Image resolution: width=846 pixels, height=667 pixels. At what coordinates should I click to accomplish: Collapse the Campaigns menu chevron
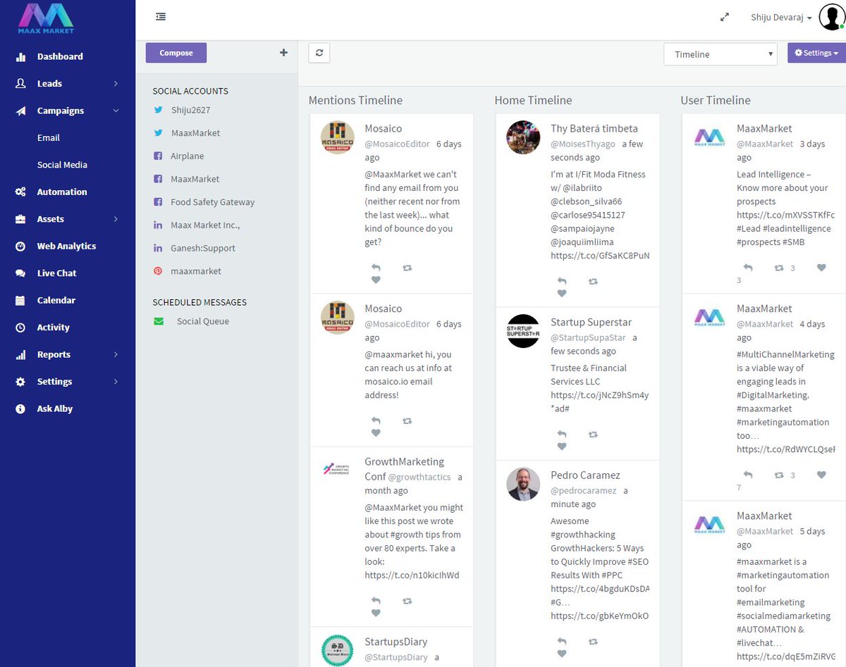[116, 111]
